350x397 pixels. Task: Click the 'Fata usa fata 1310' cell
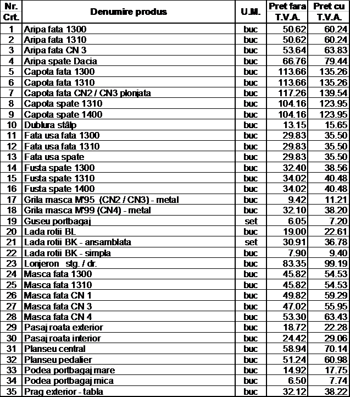pyautogui.click(x=129, y=146)
